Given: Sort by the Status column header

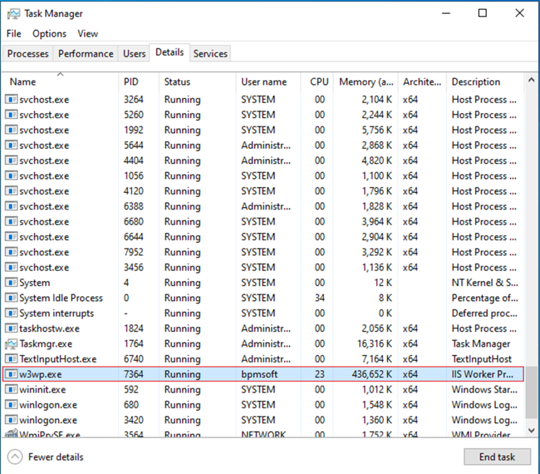Looking at the screenshot, I should pos(198,82).
